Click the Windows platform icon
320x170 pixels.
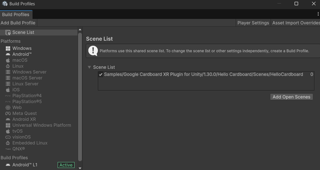click(x=8, y=48)
